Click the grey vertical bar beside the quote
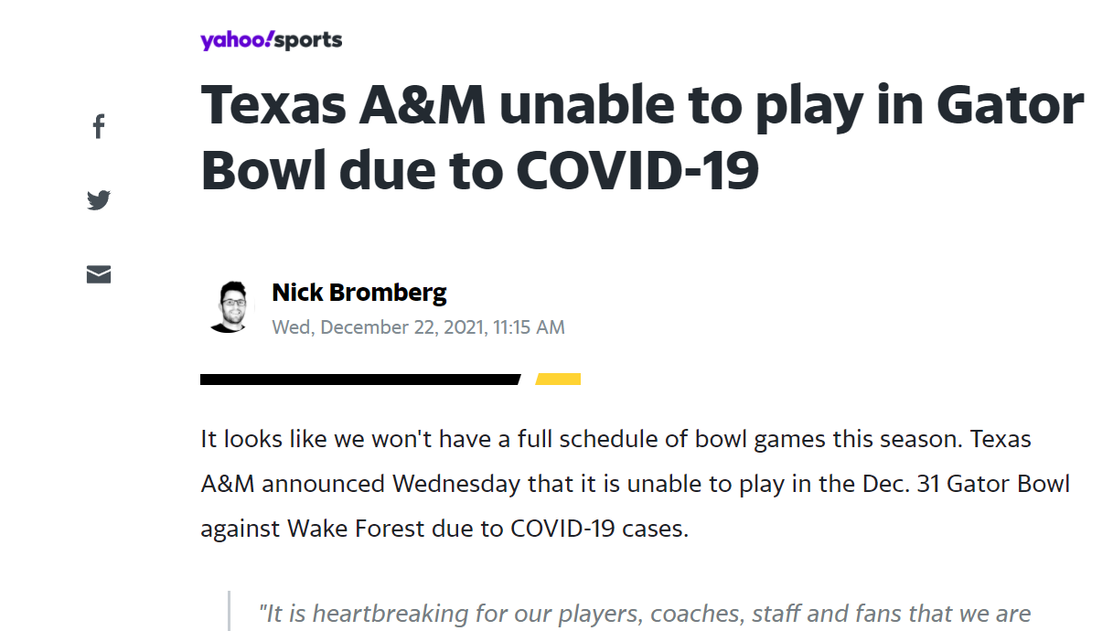 pos(228,611)
